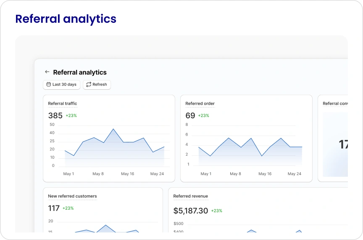Click May 24 under the Referral traffic chart
Viewport: 363px width, 240px height.
tap(157, 173)
